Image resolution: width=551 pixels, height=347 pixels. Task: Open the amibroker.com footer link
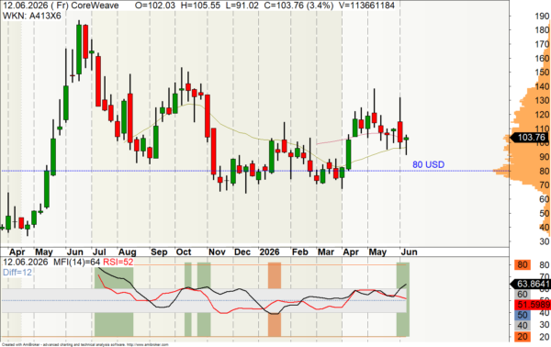tap(147, 345)
